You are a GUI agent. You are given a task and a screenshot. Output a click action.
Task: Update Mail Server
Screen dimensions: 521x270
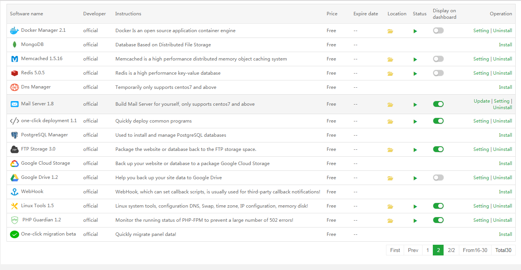pos(482,101)
